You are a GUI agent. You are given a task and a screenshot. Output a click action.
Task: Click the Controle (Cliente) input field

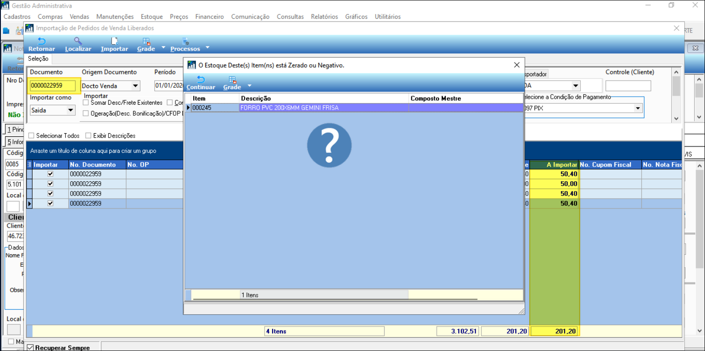(x=628, y=86)
